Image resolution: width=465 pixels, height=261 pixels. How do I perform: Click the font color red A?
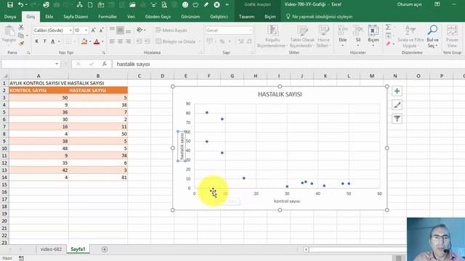[x=97, y=41]
